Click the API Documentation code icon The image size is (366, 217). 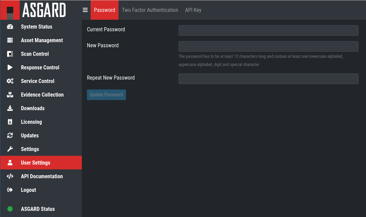click(x=10, y=176)
